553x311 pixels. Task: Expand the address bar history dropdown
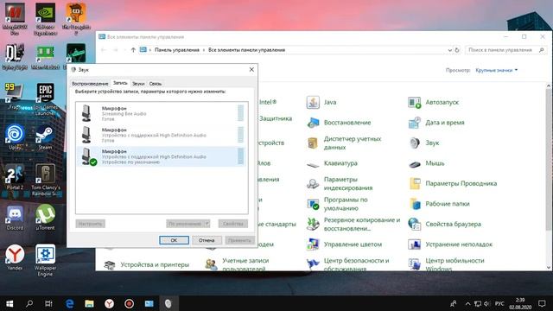click(x=449, y=50)
